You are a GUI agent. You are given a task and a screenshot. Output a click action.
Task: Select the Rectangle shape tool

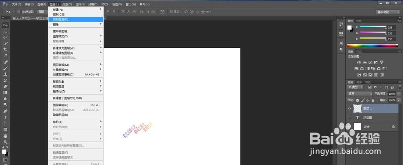pyautogui.click(x=5, y=130)
